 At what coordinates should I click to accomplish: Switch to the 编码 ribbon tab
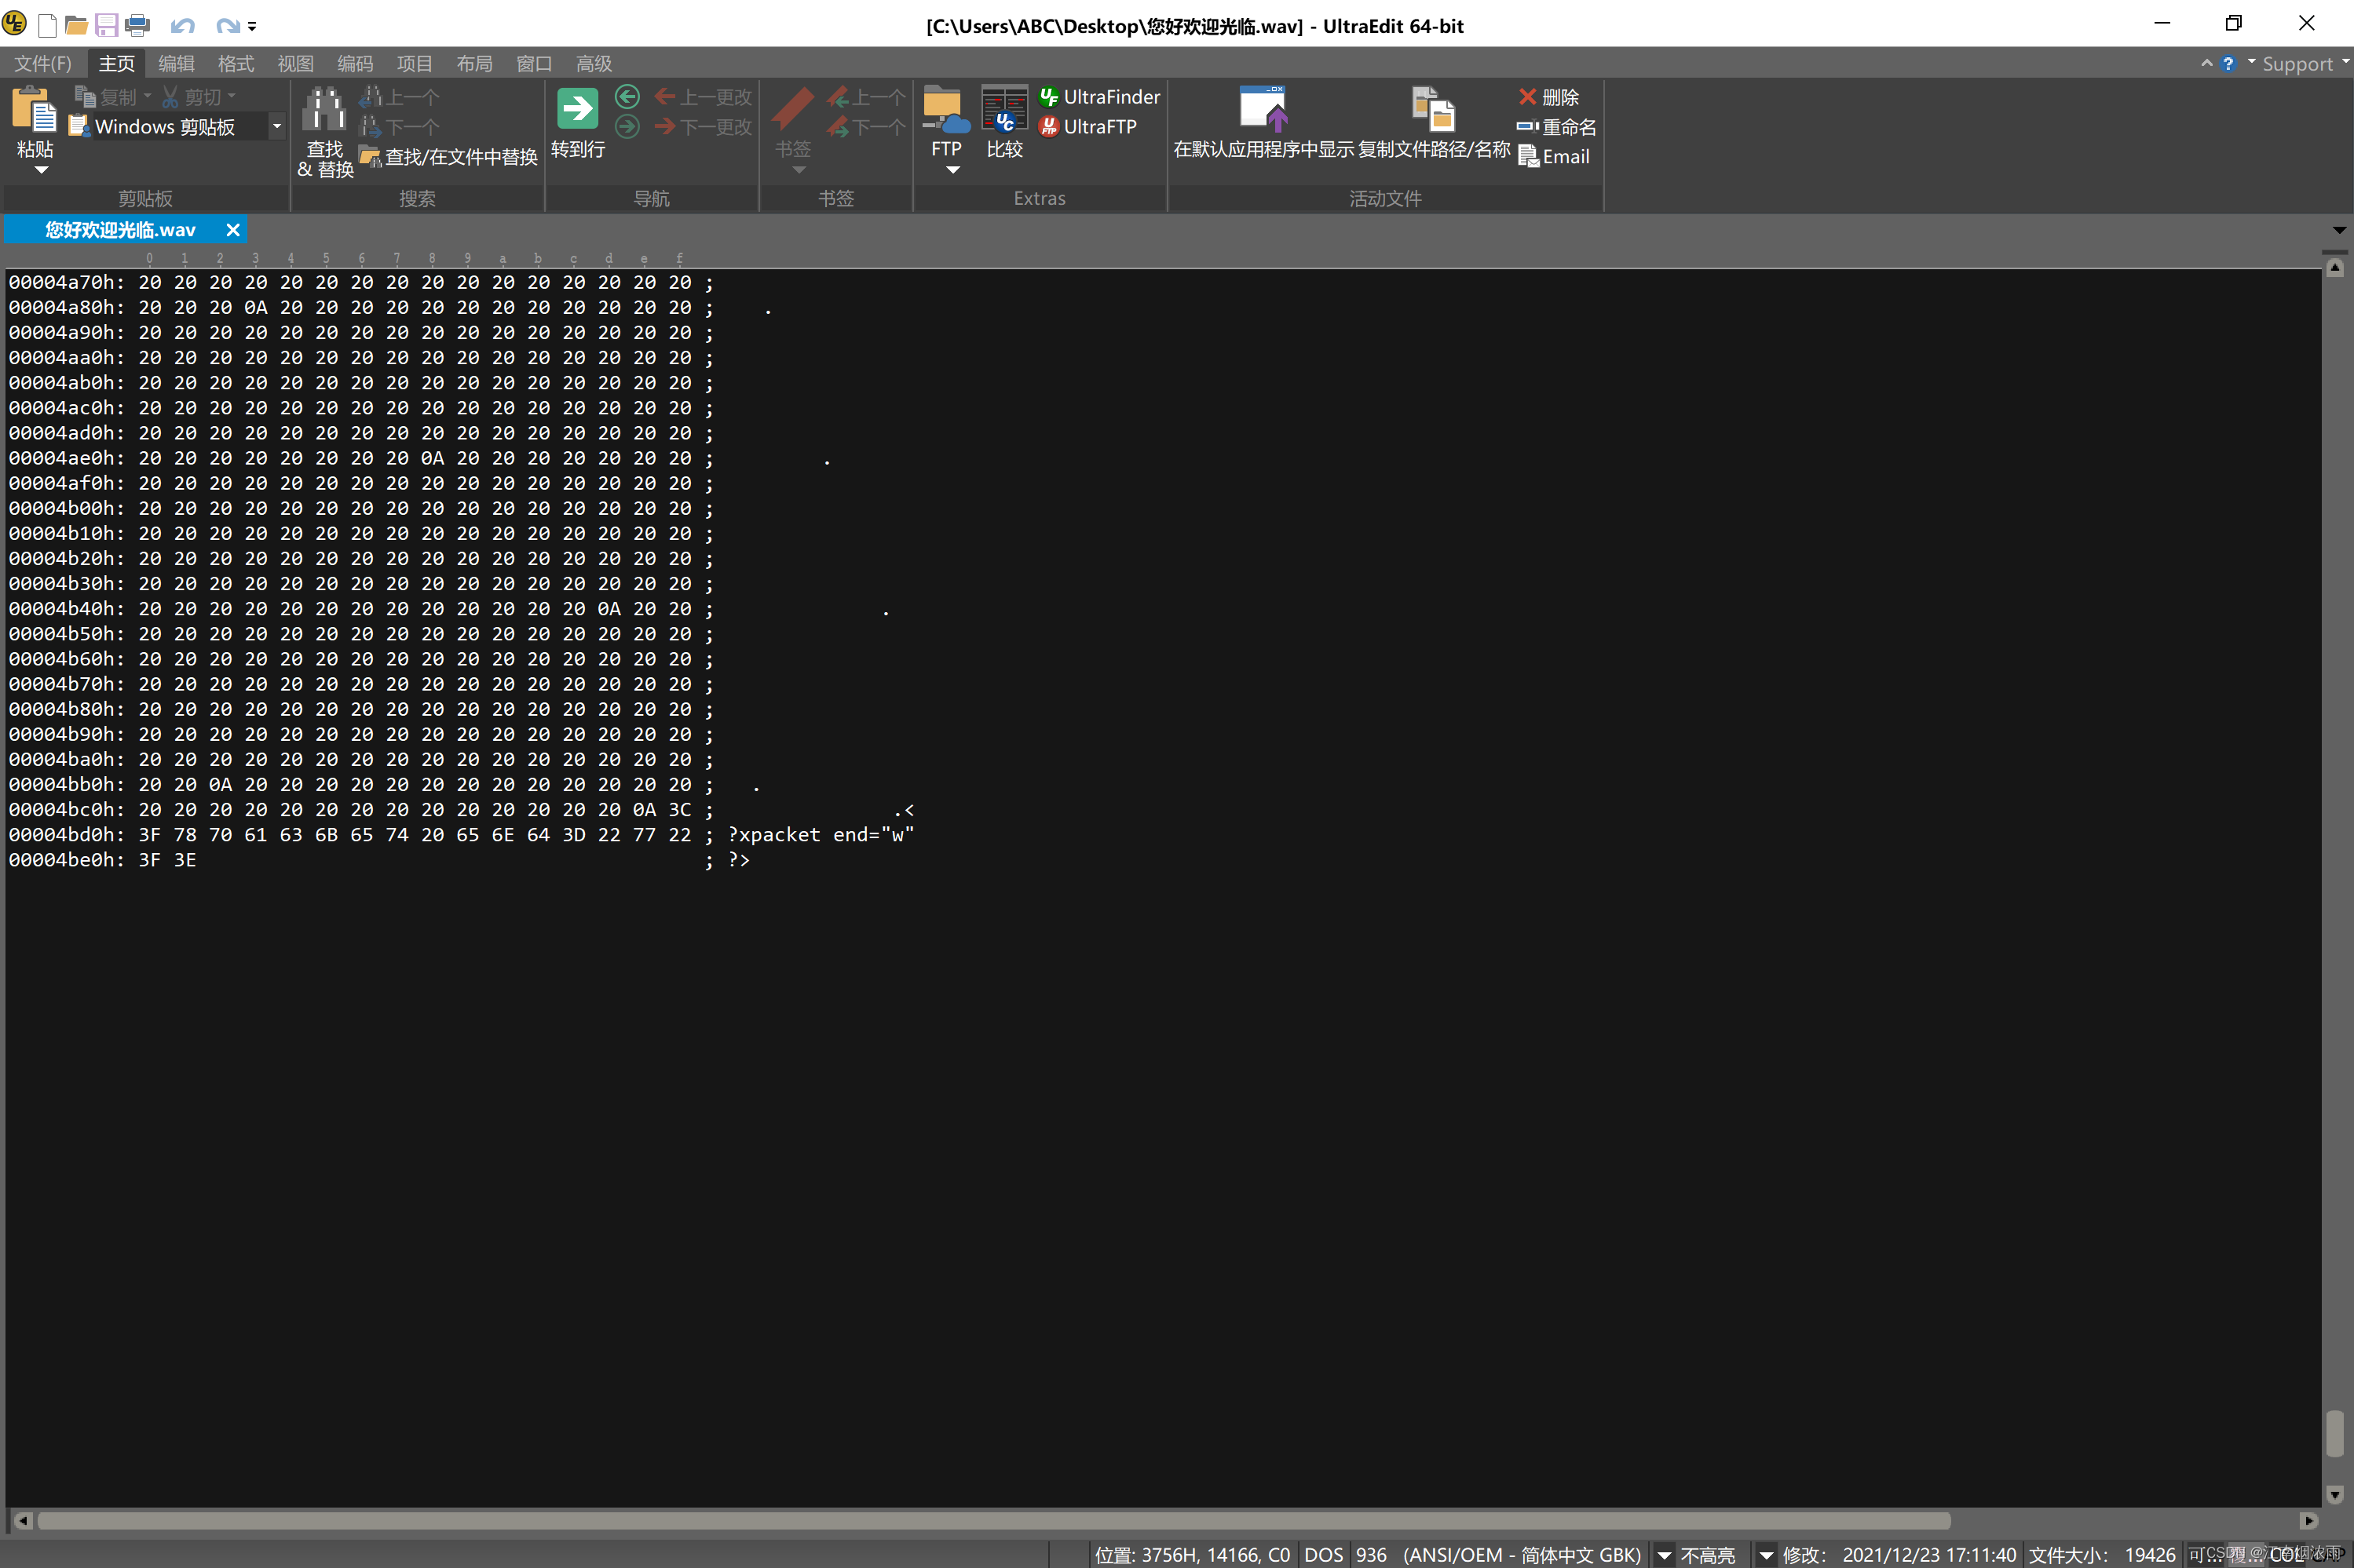point(355,63)
